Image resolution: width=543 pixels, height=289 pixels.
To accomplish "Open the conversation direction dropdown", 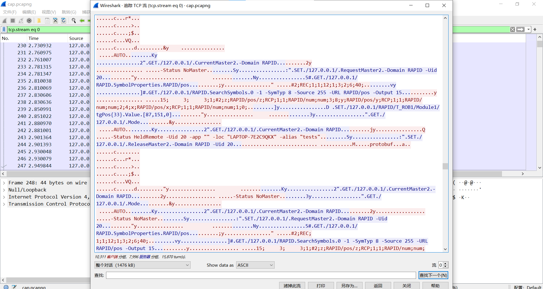I will coord(142,265).
